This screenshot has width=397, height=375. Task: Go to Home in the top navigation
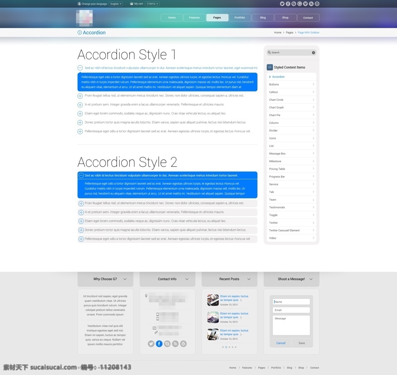172,18
